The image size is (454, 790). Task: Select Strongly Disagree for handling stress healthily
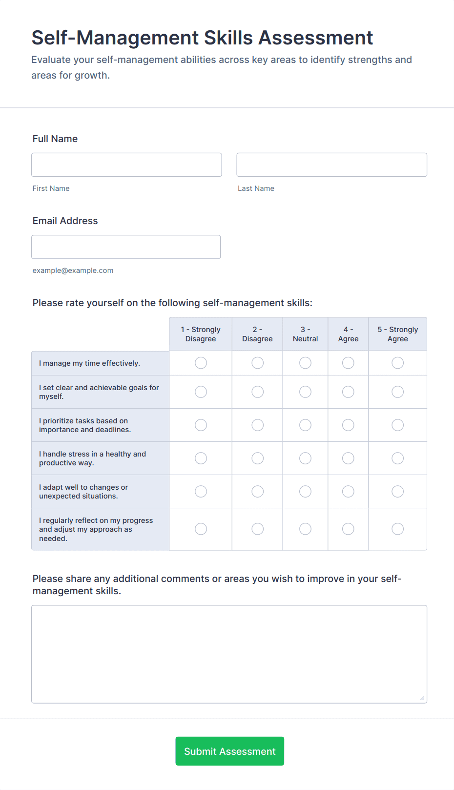click(x=201, y=458)
